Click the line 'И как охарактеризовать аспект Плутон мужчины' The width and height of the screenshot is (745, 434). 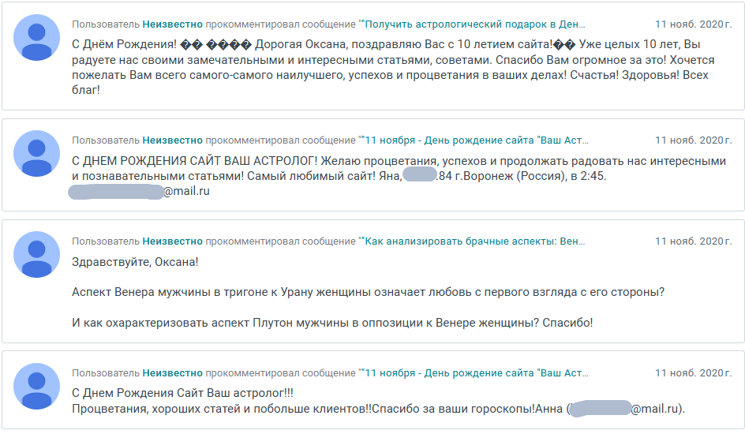[332, 323]
